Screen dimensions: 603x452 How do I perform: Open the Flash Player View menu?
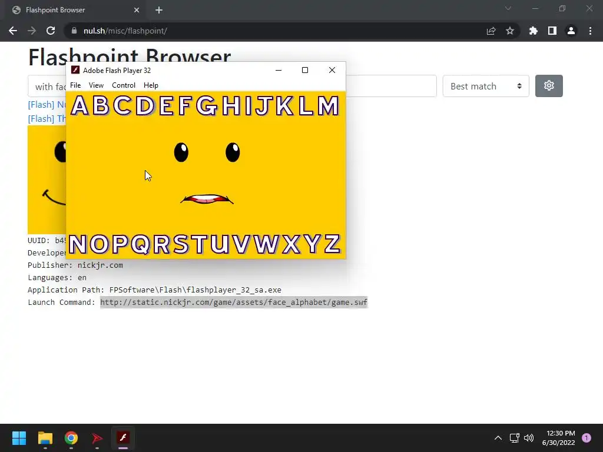tap(96, 85)
